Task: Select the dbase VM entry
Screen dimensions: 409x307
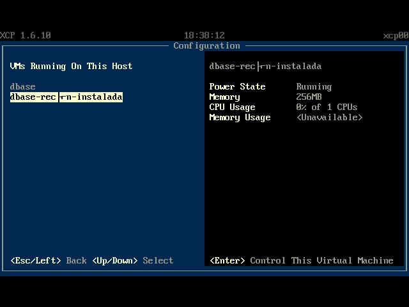Action: click(x=22, y=87)
